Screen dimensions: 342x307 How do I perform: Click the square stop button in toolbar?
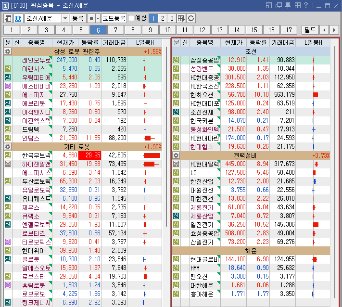[91, 18]
